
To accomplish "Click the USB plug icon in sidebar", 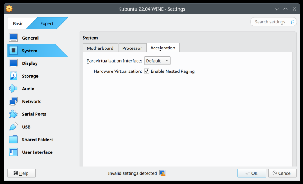I will point(13,127).
